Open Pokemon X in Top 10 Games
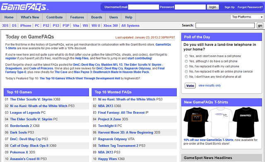 [x=19, y=152]
